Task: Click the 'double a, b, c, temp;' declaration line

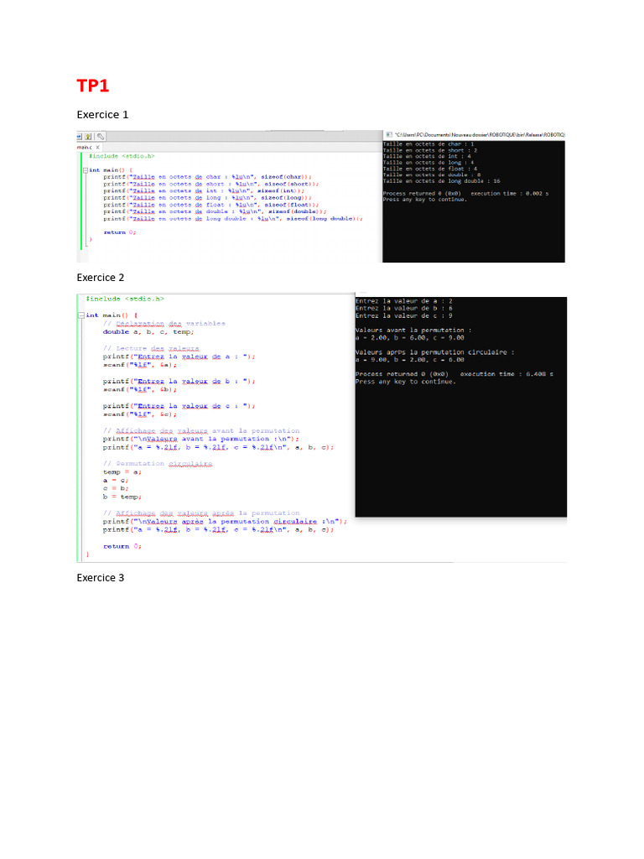Action: point(148,331)
